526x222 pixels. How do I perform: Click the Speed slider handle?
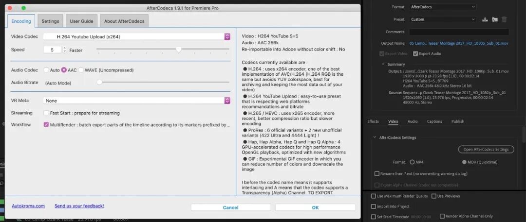pyautogui.click(x=179, y=50)
